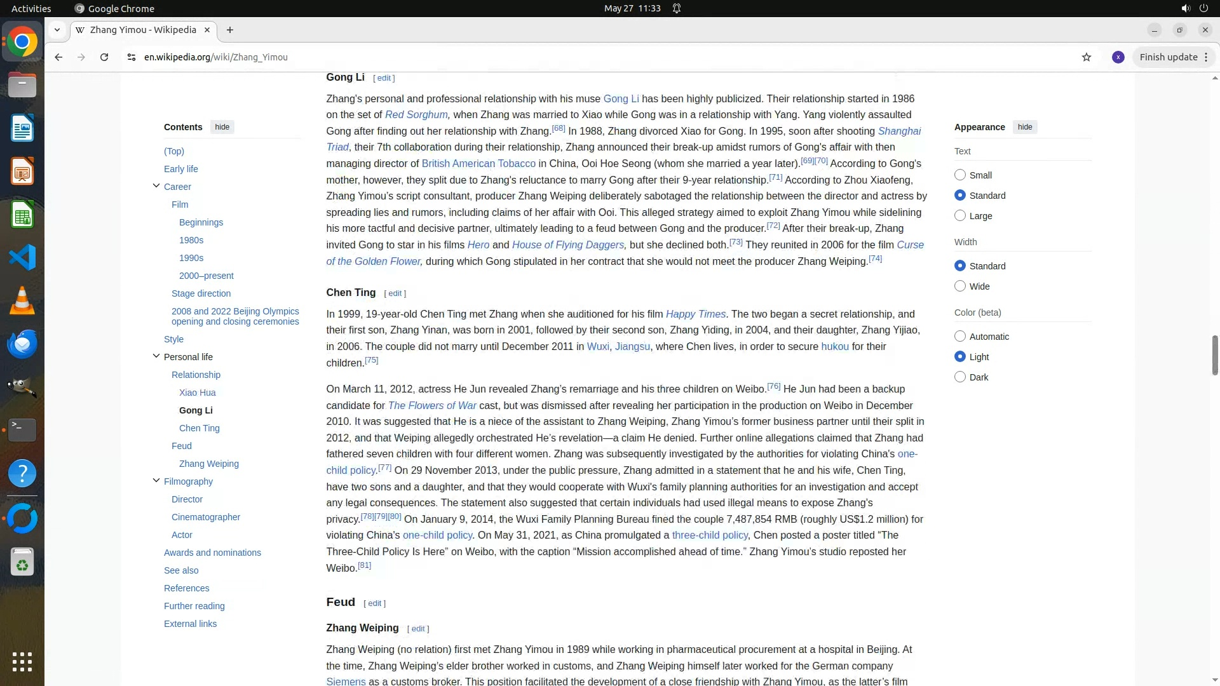Select the Large text size option
Screen dimensions: 1220x686
tap(960, 216)
